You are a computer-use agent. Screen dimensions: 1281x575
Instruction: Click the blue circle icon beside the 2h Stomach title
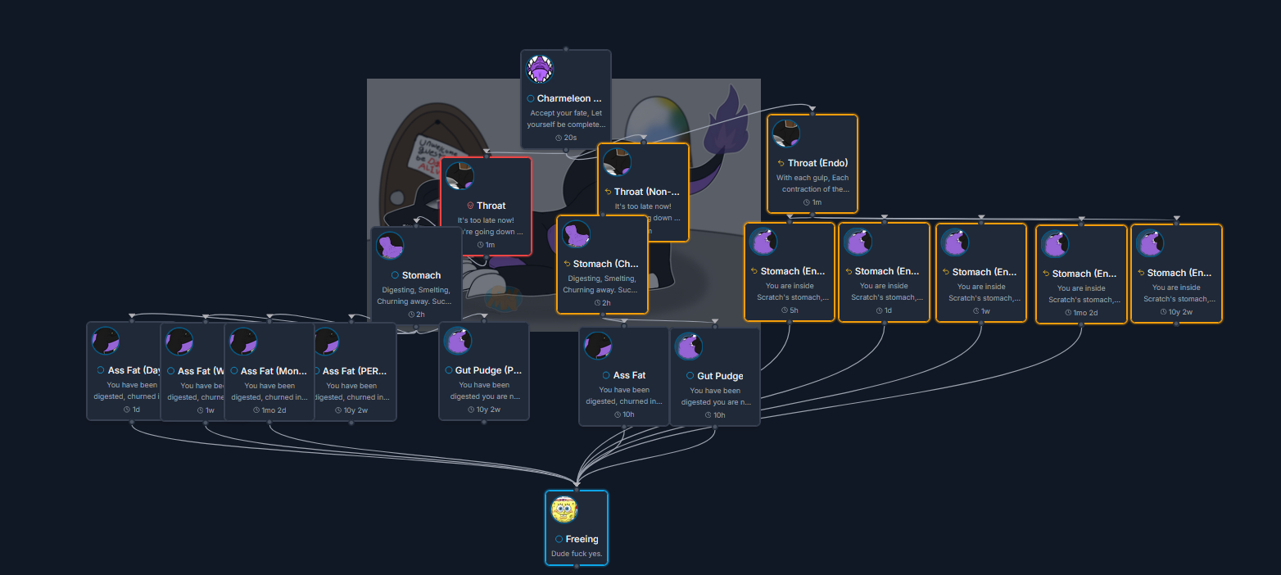[x=395, y=275]
